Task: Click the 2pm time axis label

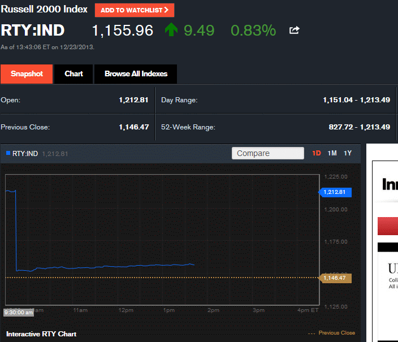Action: [213, 310]
